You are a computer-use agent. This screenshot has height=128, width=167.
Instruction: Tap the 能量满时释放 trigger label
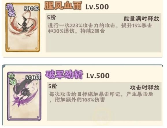tap(142, 19)
